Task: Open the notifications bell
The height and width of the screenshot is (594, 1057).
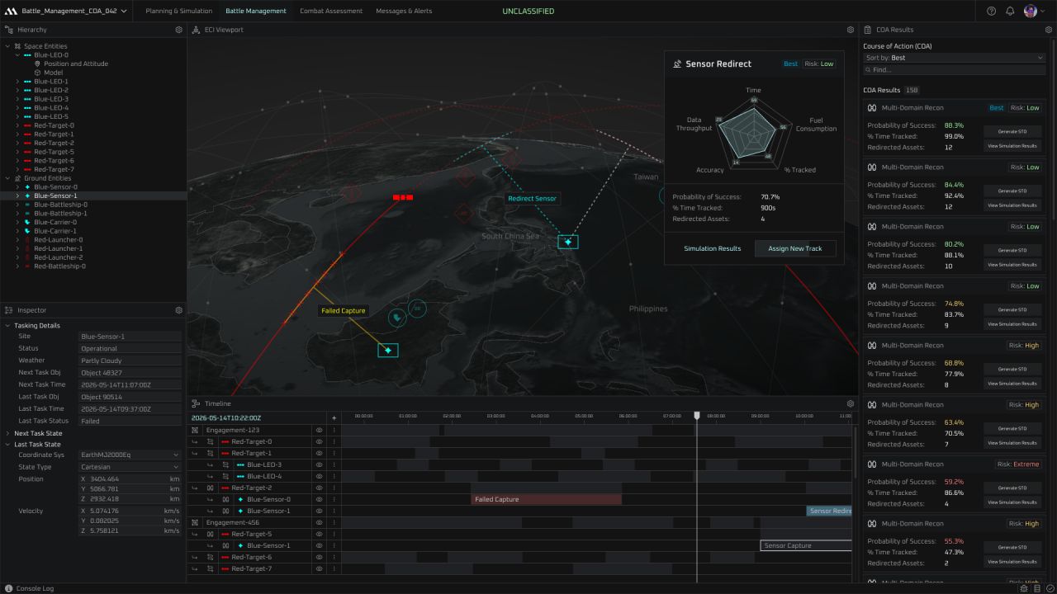Action: click(x=1010, y=11)
